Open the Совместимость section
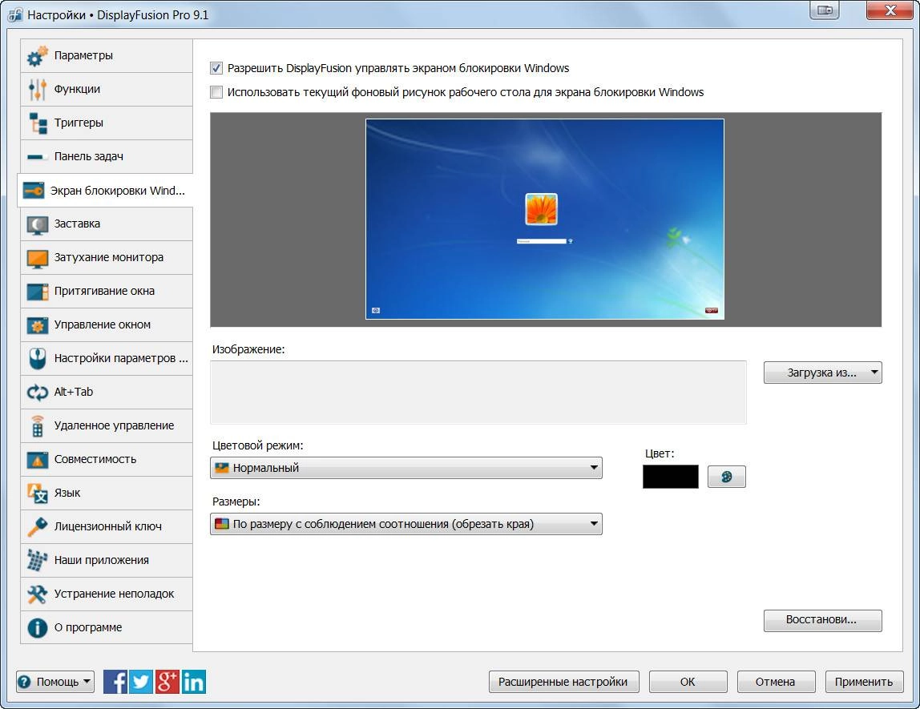 tap(107, 459)
